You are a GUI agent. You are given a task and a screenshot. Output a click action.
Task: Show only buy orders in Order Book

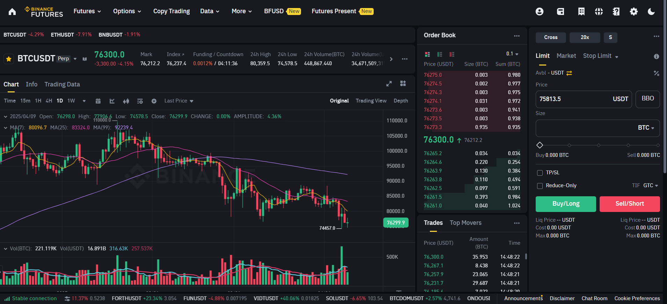coord(440,54)
